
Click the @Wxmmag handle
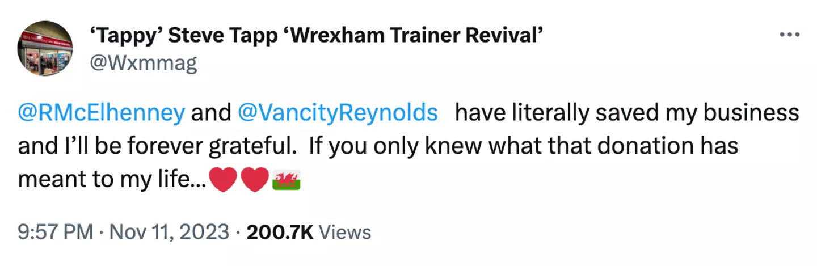point(143,64)
